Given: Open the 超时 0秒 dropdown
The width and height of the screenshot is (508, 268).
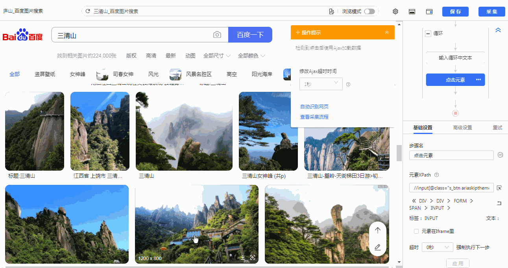Looking at the screenshot, I should 437,248.
